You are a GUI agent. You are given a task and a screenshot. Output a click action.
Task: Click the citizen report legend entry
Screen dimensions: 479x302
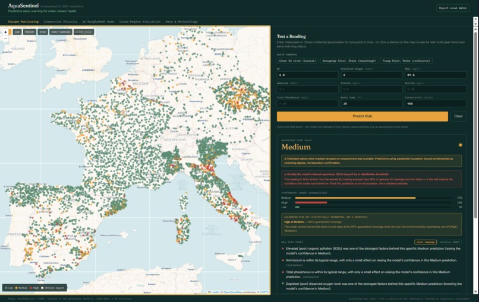coord(53,288)
